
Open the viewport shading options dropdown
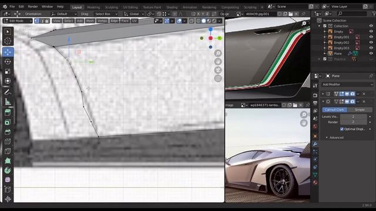219,21
